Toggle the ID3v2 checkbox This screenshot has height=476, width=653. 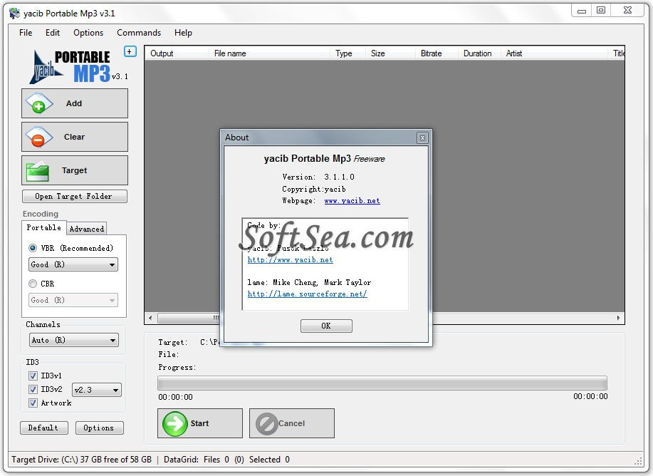(33, 389)
